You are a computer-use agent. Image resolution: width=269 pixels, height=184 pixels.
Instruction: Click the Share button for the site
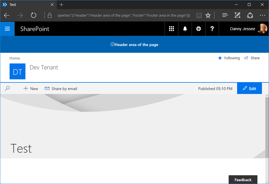(x=252, y=58)
